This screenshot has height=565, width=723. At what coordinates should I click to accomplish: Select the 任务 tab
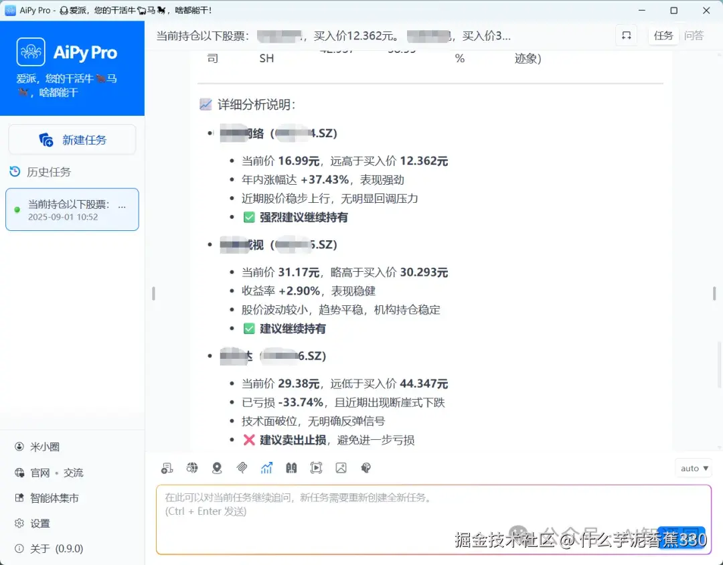tap(663, 35)
